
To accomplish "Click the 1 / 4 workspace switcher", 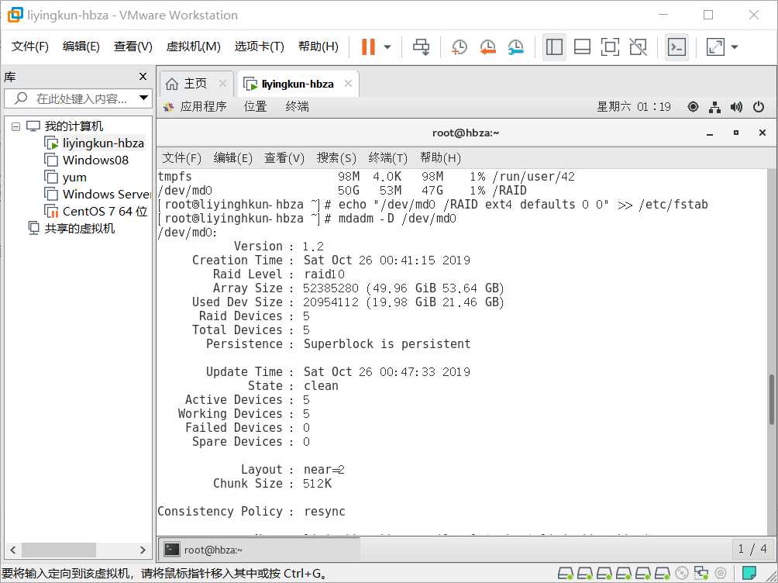I will (x=752, y=549).
